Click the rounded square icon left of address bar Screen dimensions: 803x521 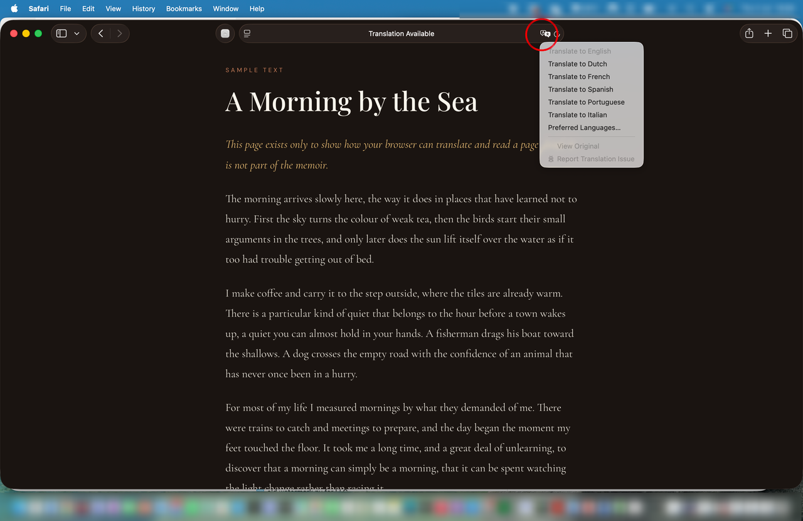click(x=225, y=34)
